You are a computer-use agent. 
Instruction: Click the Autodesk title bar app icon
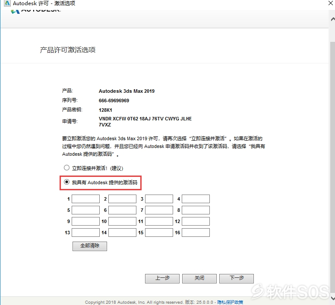coord(7,3)
